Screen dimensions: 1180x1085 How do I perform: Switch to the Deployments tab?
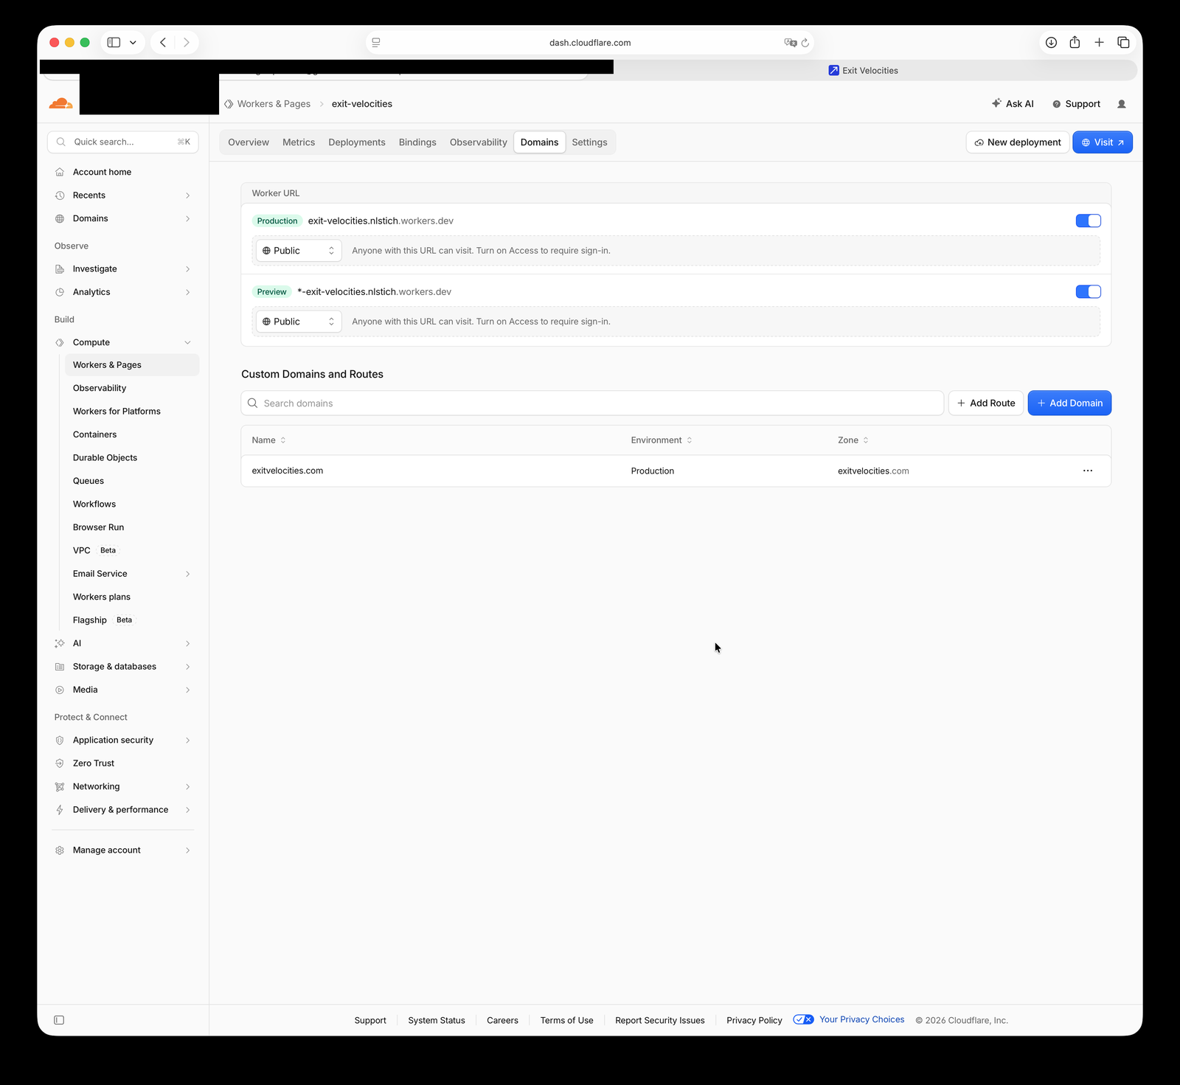[x=357, y=142]
